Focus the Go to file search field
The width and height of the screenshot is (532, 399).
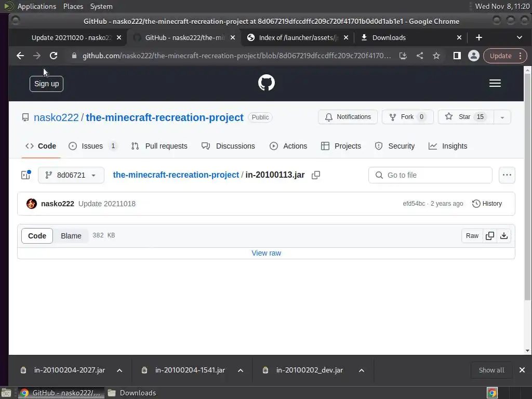pos(430,175)
